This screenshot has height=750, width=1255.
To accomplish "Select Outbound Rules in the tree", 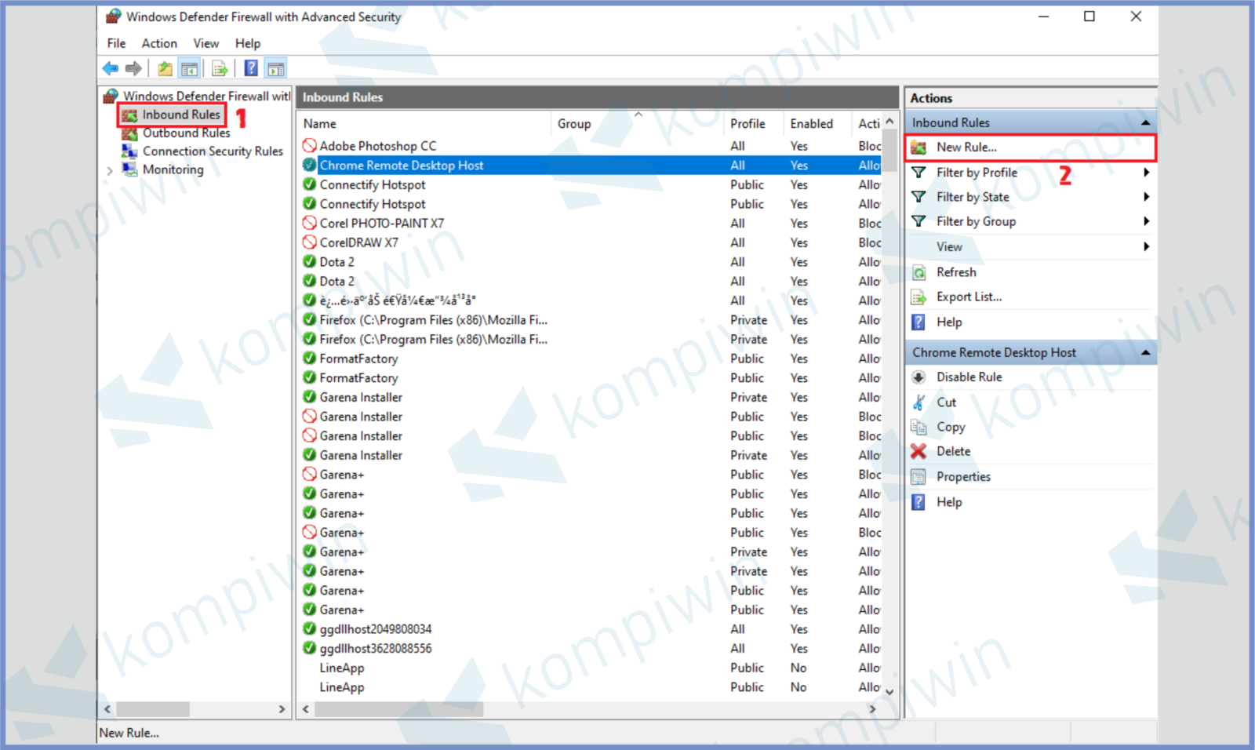I will pyautogui.click(x=186, y=133).
